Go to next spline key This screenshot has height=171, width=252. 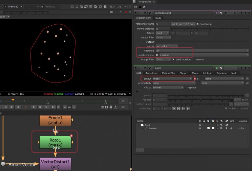click(x=178, y=109)
